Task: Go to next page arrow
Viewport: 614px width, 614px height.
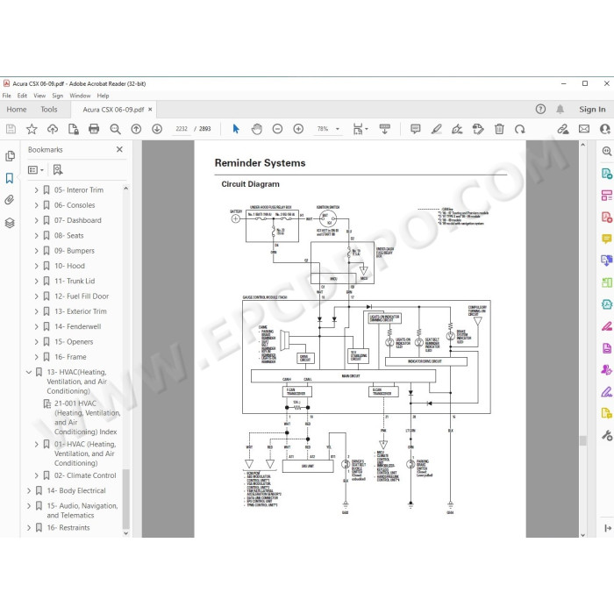Action: [x=157, y=129]
